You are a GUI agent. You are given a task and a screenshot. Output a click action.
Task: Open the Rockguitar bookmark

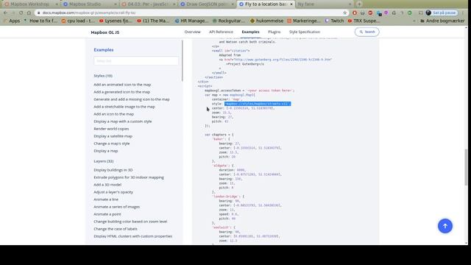pyautogui.click(x=228, y=21)
